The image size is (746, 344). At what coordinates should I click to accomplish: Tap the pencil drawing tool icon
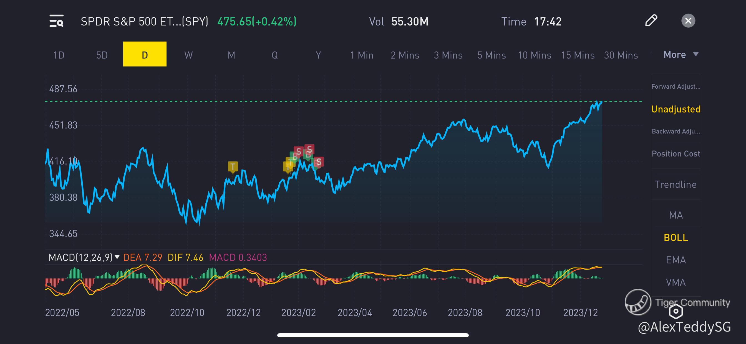pos(651,20)
